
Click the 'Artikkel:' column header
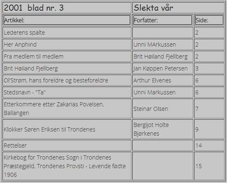[x=67, y=20]
